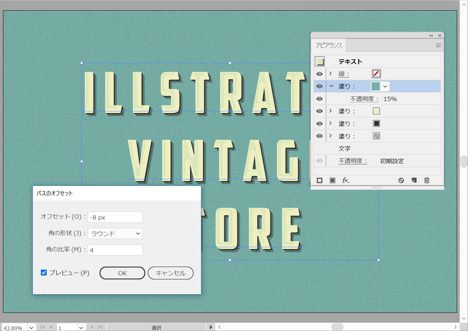Toggle visibility of the black 塗り fill
The width and height of the screenshot is (468, 331).
pyautogui.click(x=319, y=124)
